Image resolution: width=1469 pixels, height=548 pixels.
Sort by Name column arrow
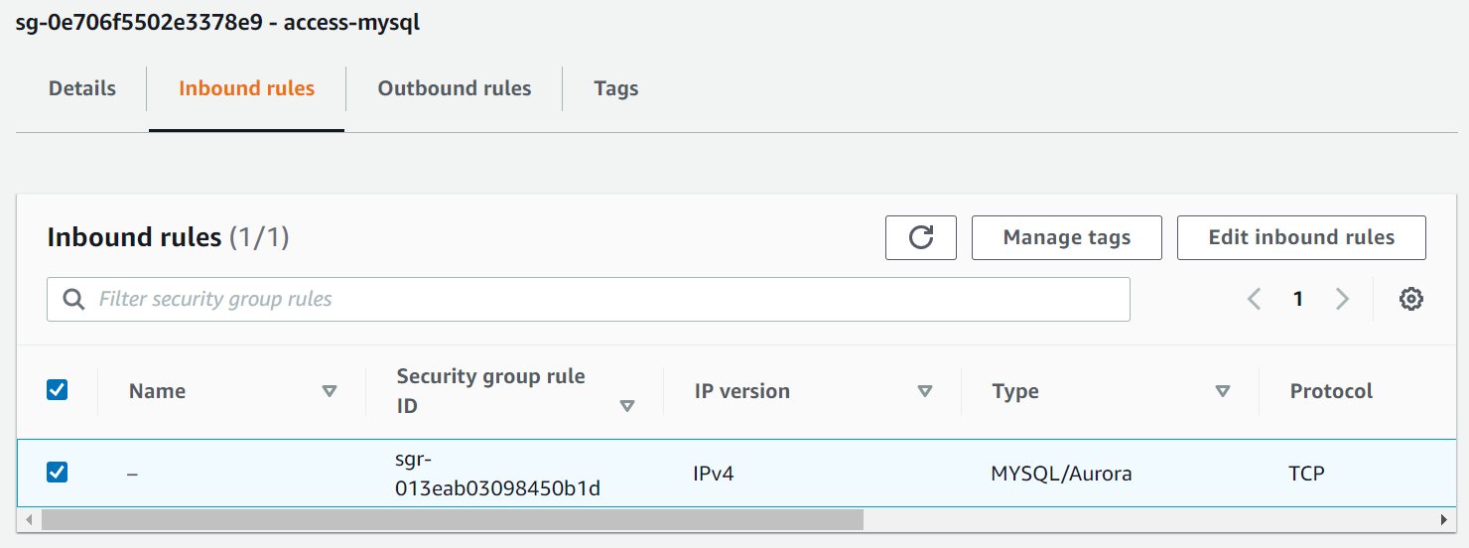[330, 391]
